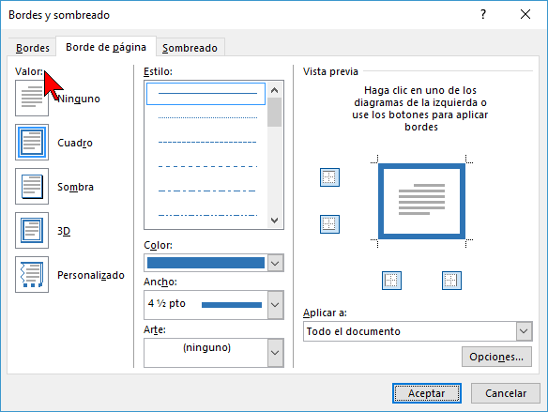Select the Ninguno border setting icon
This screenshot has width=548, height=412.
[x=32, y=99]
